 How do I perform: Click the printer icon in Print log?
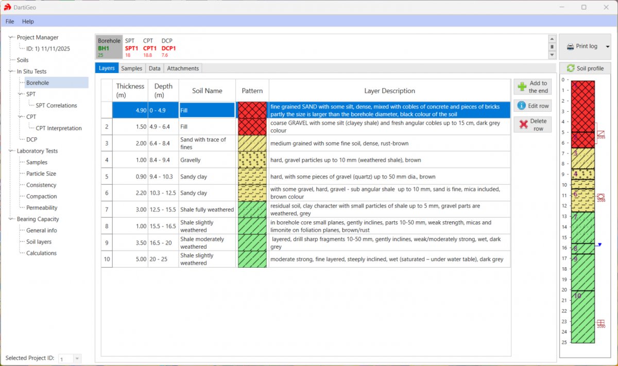pyautogui.click(x=570, y=46)
